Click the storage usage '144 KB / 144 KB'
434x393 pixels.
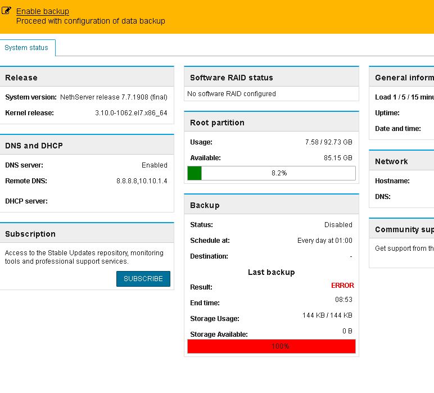click(x=327, y=315)
